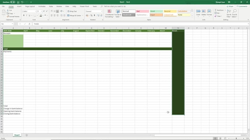Select the Sheet1 worksheet tab
This screenshot has width=250, height=140.
point(17,135)
